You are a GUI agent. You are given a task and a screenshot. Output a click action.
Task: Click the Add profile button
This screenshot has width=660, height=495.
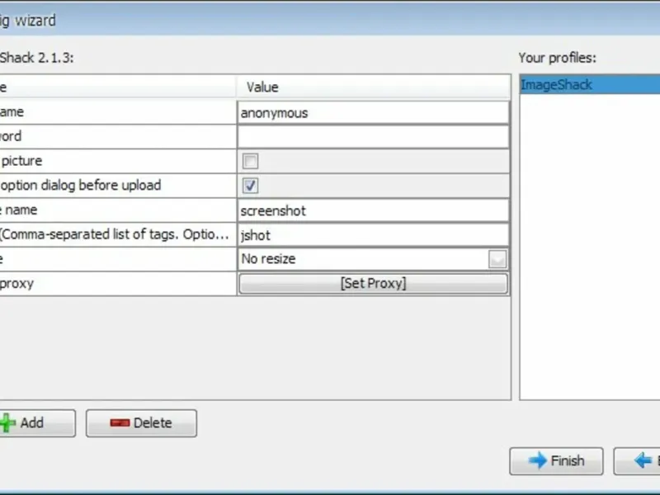point(37,423)
